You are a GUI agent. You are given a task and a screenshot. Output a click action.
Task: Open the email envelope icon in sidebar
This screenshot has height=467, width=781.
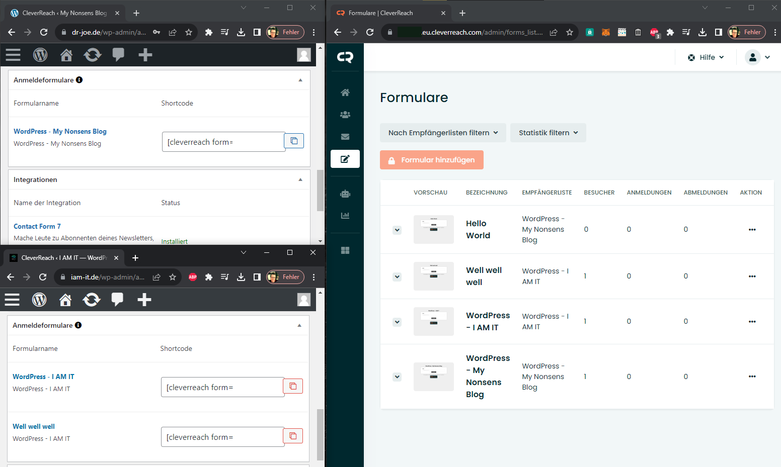click(345, 137)
